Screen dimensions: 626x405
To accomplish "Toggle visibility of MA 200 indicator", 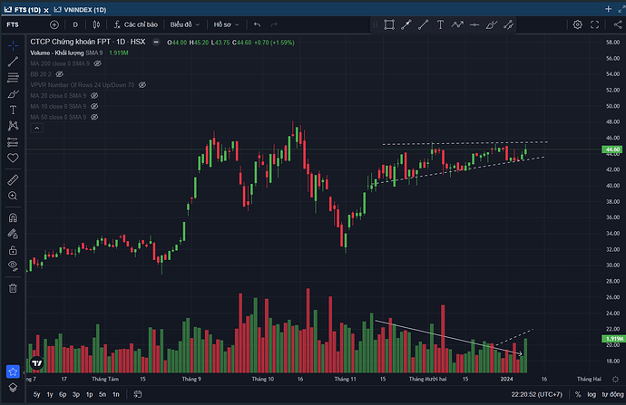I will [97, 63].
